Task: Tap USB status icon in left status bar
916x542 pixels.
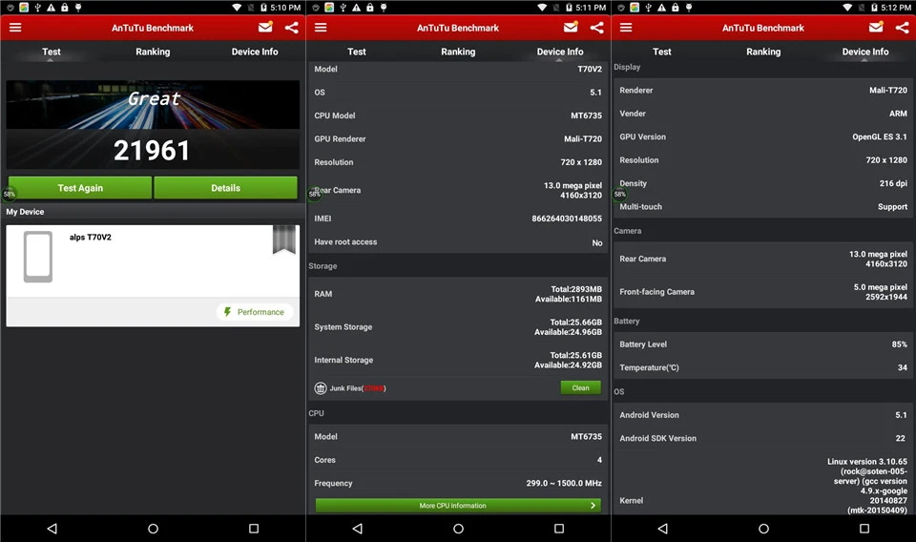Action: [x=37, y=8]
